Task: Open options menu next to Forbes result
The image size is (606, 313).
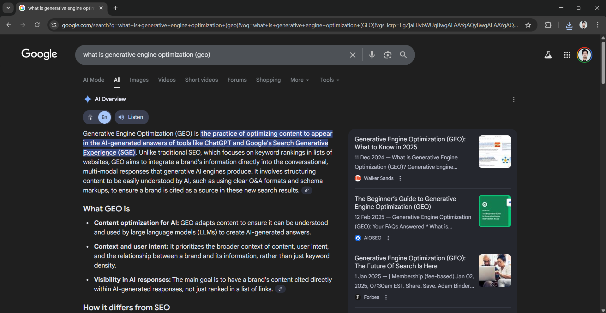Action: click(x=386, y=297)
